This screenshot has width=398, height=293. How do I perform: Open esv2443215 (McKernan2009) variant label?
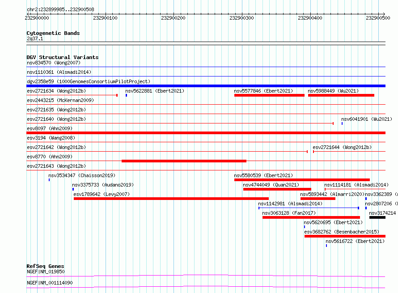pyautogui.click(x=60, y=100)
